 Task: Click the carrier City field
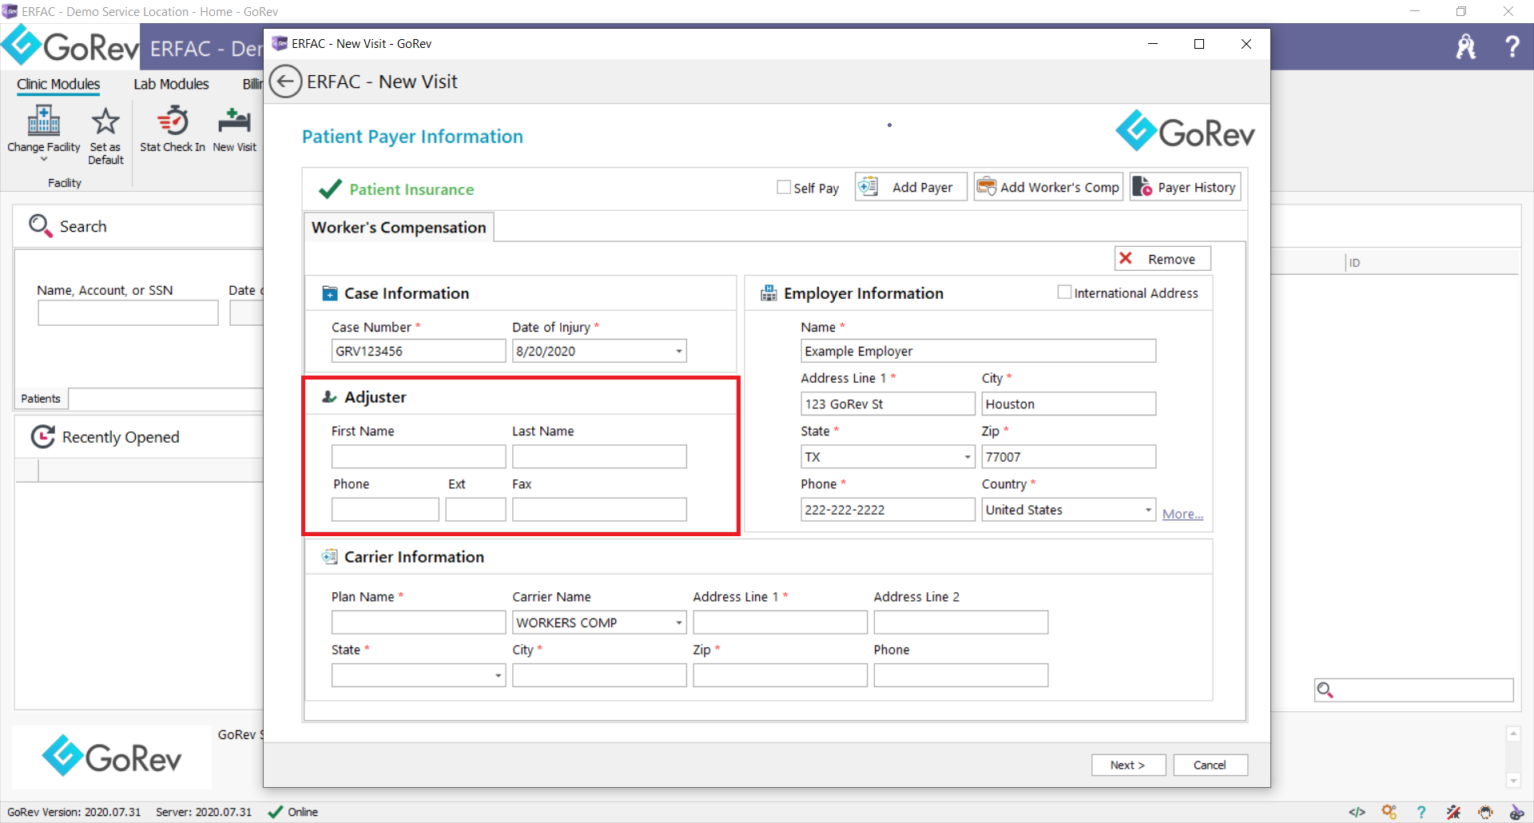tap(599, 675)
